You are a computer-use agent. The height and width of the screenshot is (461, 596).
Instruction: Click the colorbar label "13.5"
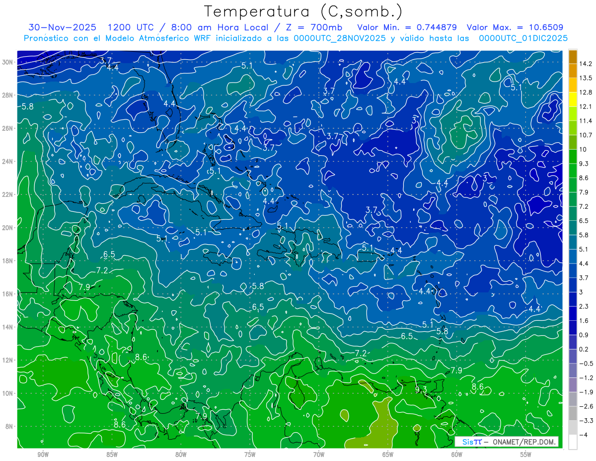point(585,78)
